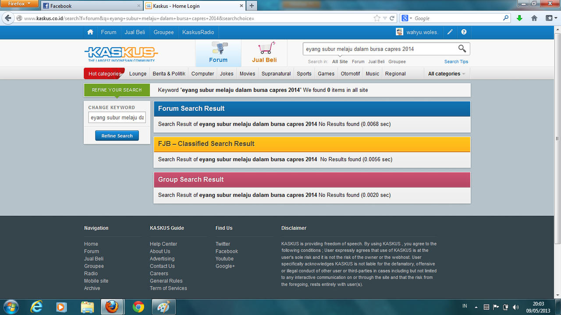Open the Youtube link under Find Us
Viewport: 561px width, 315px height.
pos(224,259)
